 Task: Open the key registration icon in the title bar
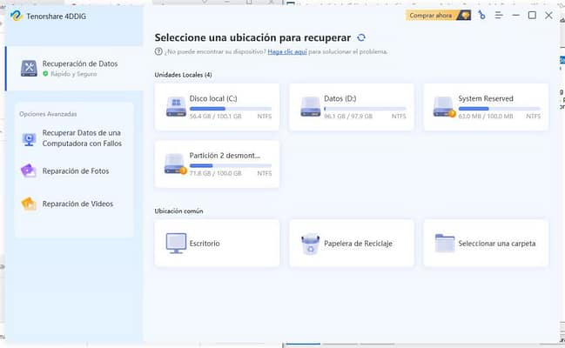[481, 15]
